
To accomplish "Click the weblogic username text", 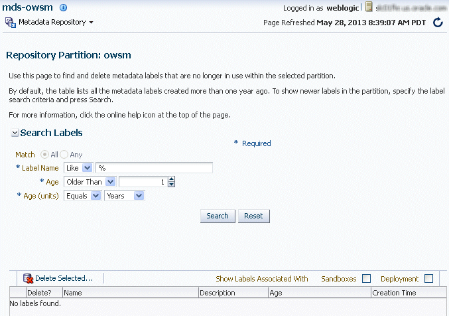I will pos(343,8).
